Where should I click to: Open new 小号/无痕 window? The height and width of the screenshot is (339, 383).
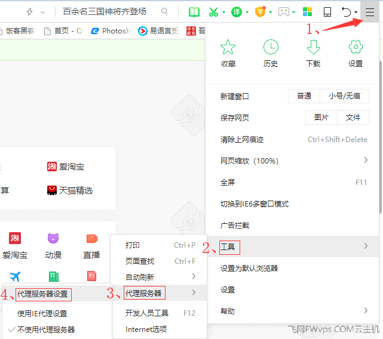[344, 96]
